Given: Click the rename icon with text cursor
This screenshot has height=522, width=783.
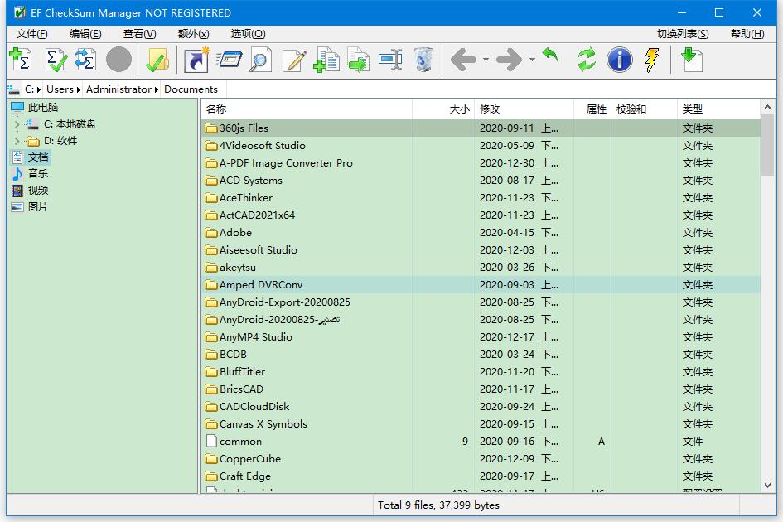Looking at the screenshot, I should (390, 60).
